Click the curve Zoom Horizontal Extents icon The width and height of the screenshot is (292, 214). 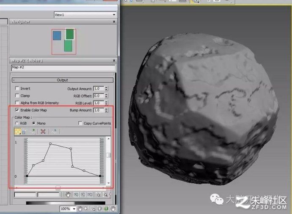[83, 195]
